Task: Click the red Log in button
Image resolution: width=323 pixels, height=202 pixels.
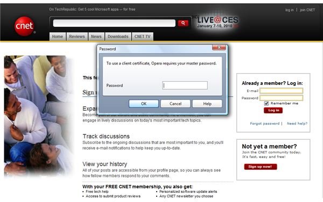Action: [x=273, y=110]
